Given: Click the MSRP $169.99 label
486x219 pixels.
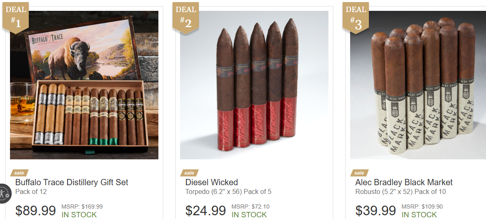Looking at the screenshot, I should point(82,206).
